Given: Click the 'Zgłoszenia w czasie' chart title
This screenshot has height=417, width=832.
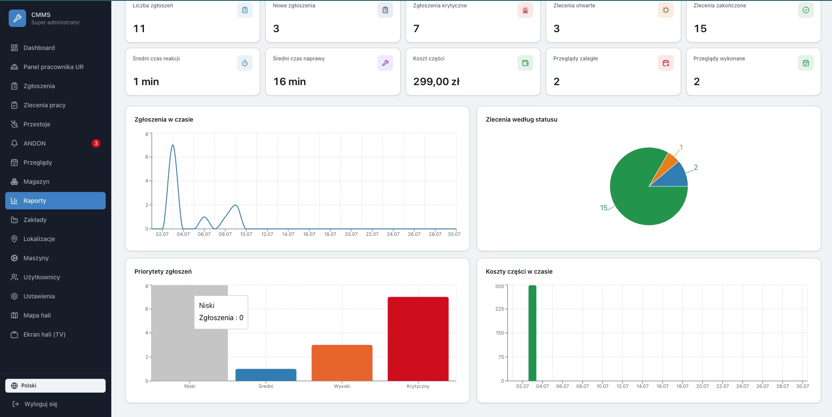Looking at the screenshot, I should pos(164,119).
